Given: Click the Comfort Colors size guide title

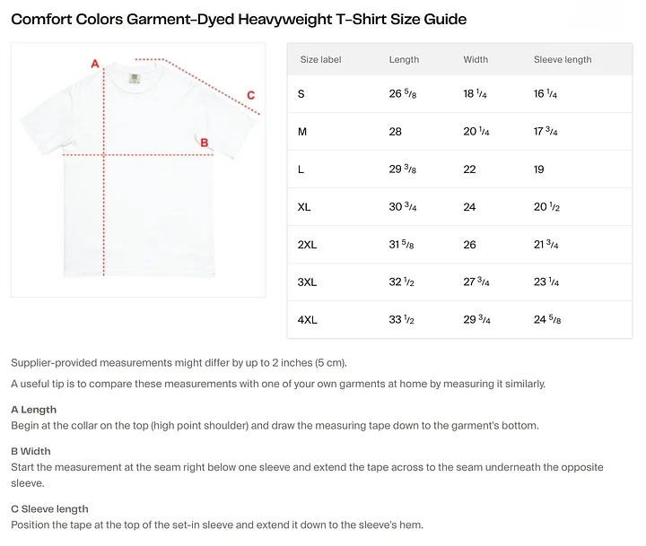Looking at the screenshot, I should [x=239, y=20].
